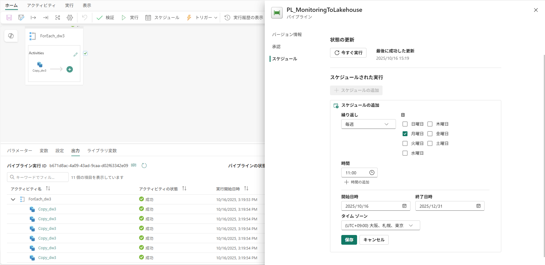Open the 繰り返し 毎週 dropdown
This screenshot has height=265, width=545.
pyautogui.click(x=368, y=124)
